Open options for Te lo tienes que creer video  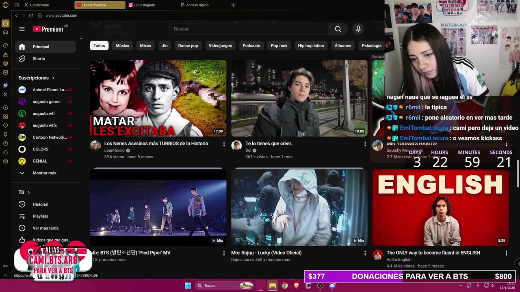(365, 144)
